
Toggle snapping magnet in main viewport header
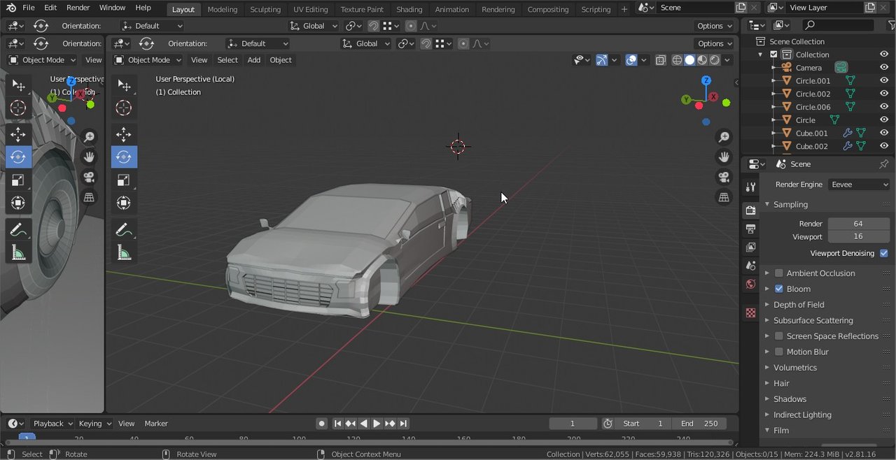(x=426, y=43)
